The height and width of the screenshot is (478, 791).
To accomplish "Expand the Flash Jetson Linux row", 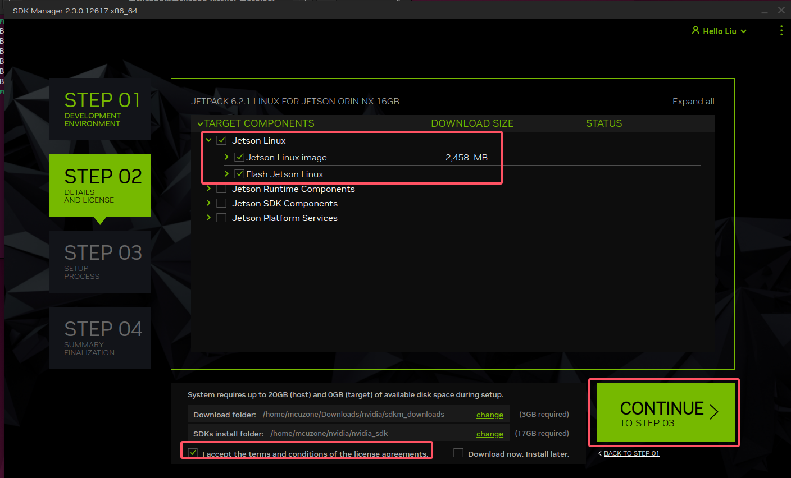I will [226, 174].
